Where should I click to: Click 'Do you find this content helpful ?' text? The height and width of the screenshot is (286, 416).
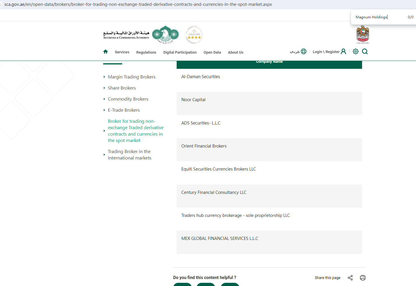point(205,278)
